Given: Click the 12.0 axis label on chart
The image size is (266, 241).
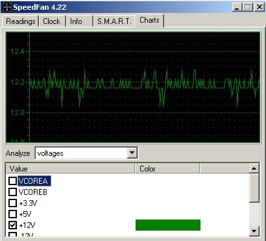Looking at the screenshot, I should (x=18, y=112).
